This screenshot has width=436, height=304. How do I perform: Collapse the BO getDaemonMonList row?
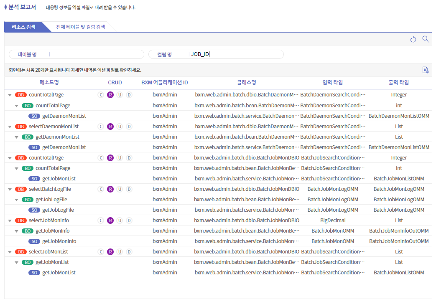coord(17,137)
